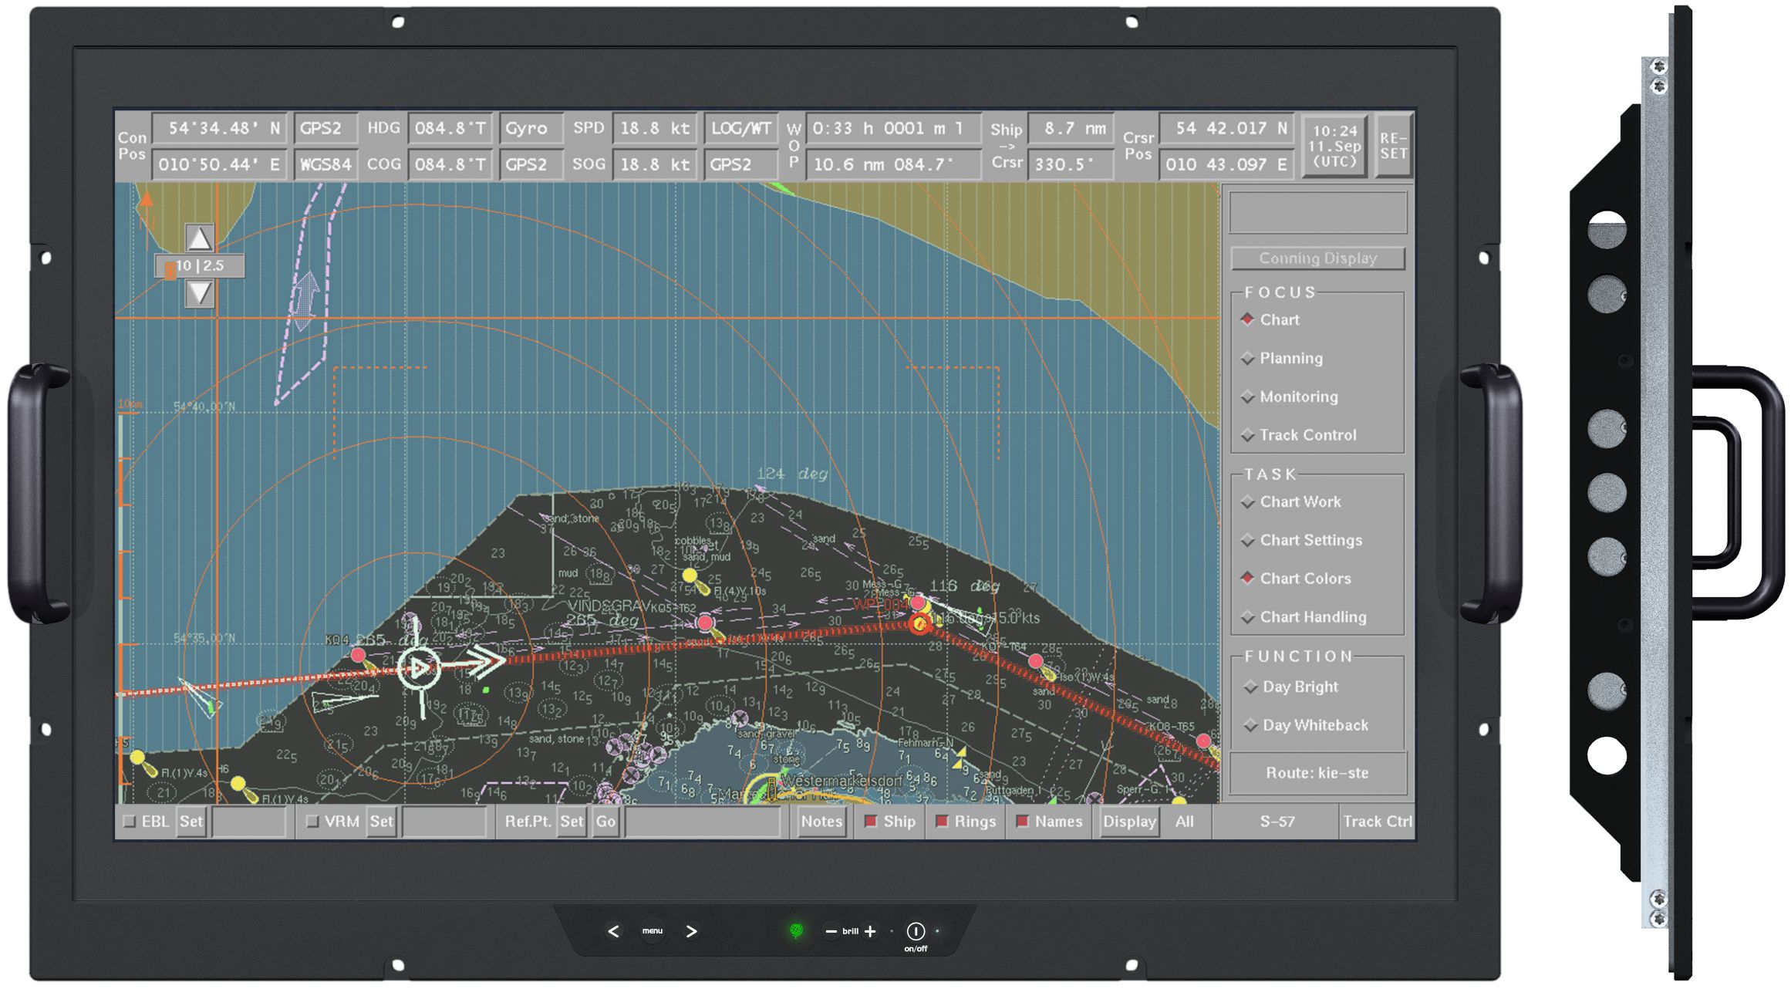Click the Set button next to VRM
This screenshot has width=1791, height=989.
381,822
